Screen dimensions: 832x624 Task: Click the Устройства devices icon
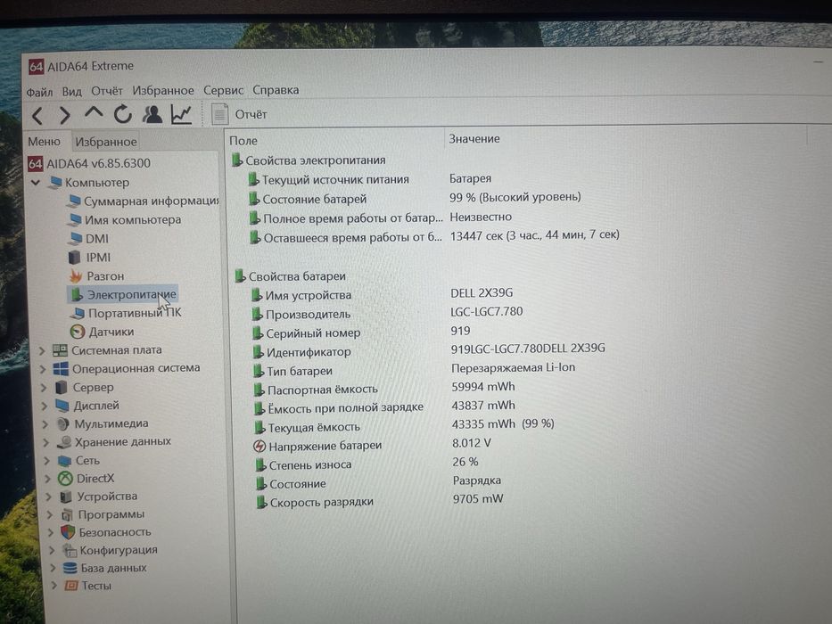(x=66, y=497)
